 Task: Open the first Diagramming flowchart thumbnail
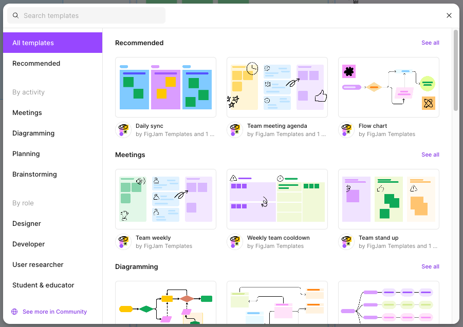tap(165, 302)
